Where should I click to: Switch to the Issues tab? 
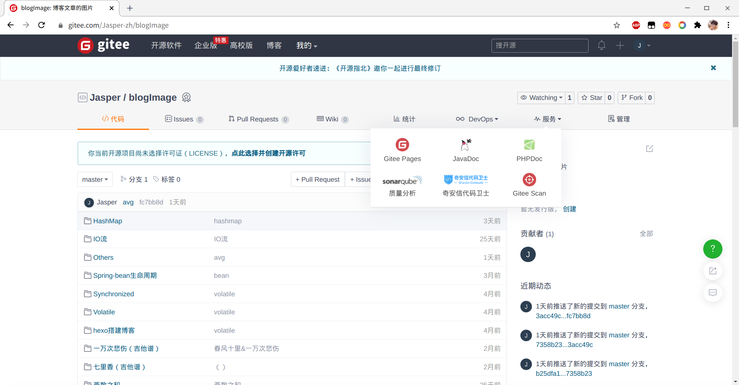point(184,119)
